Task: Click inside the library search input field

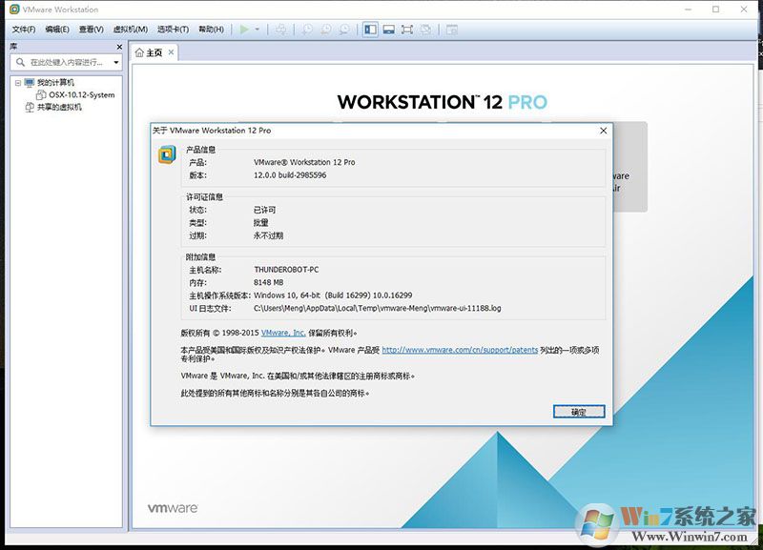Action: click(67, 62)
